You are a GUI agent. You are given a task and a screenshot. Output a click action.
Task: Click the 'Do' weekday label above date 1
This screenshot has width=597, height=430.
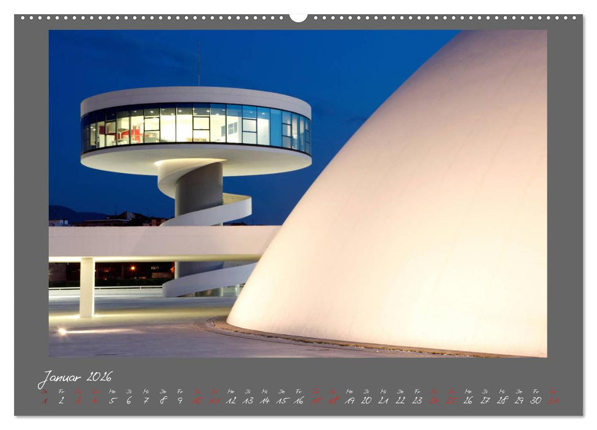pos(44,391)
